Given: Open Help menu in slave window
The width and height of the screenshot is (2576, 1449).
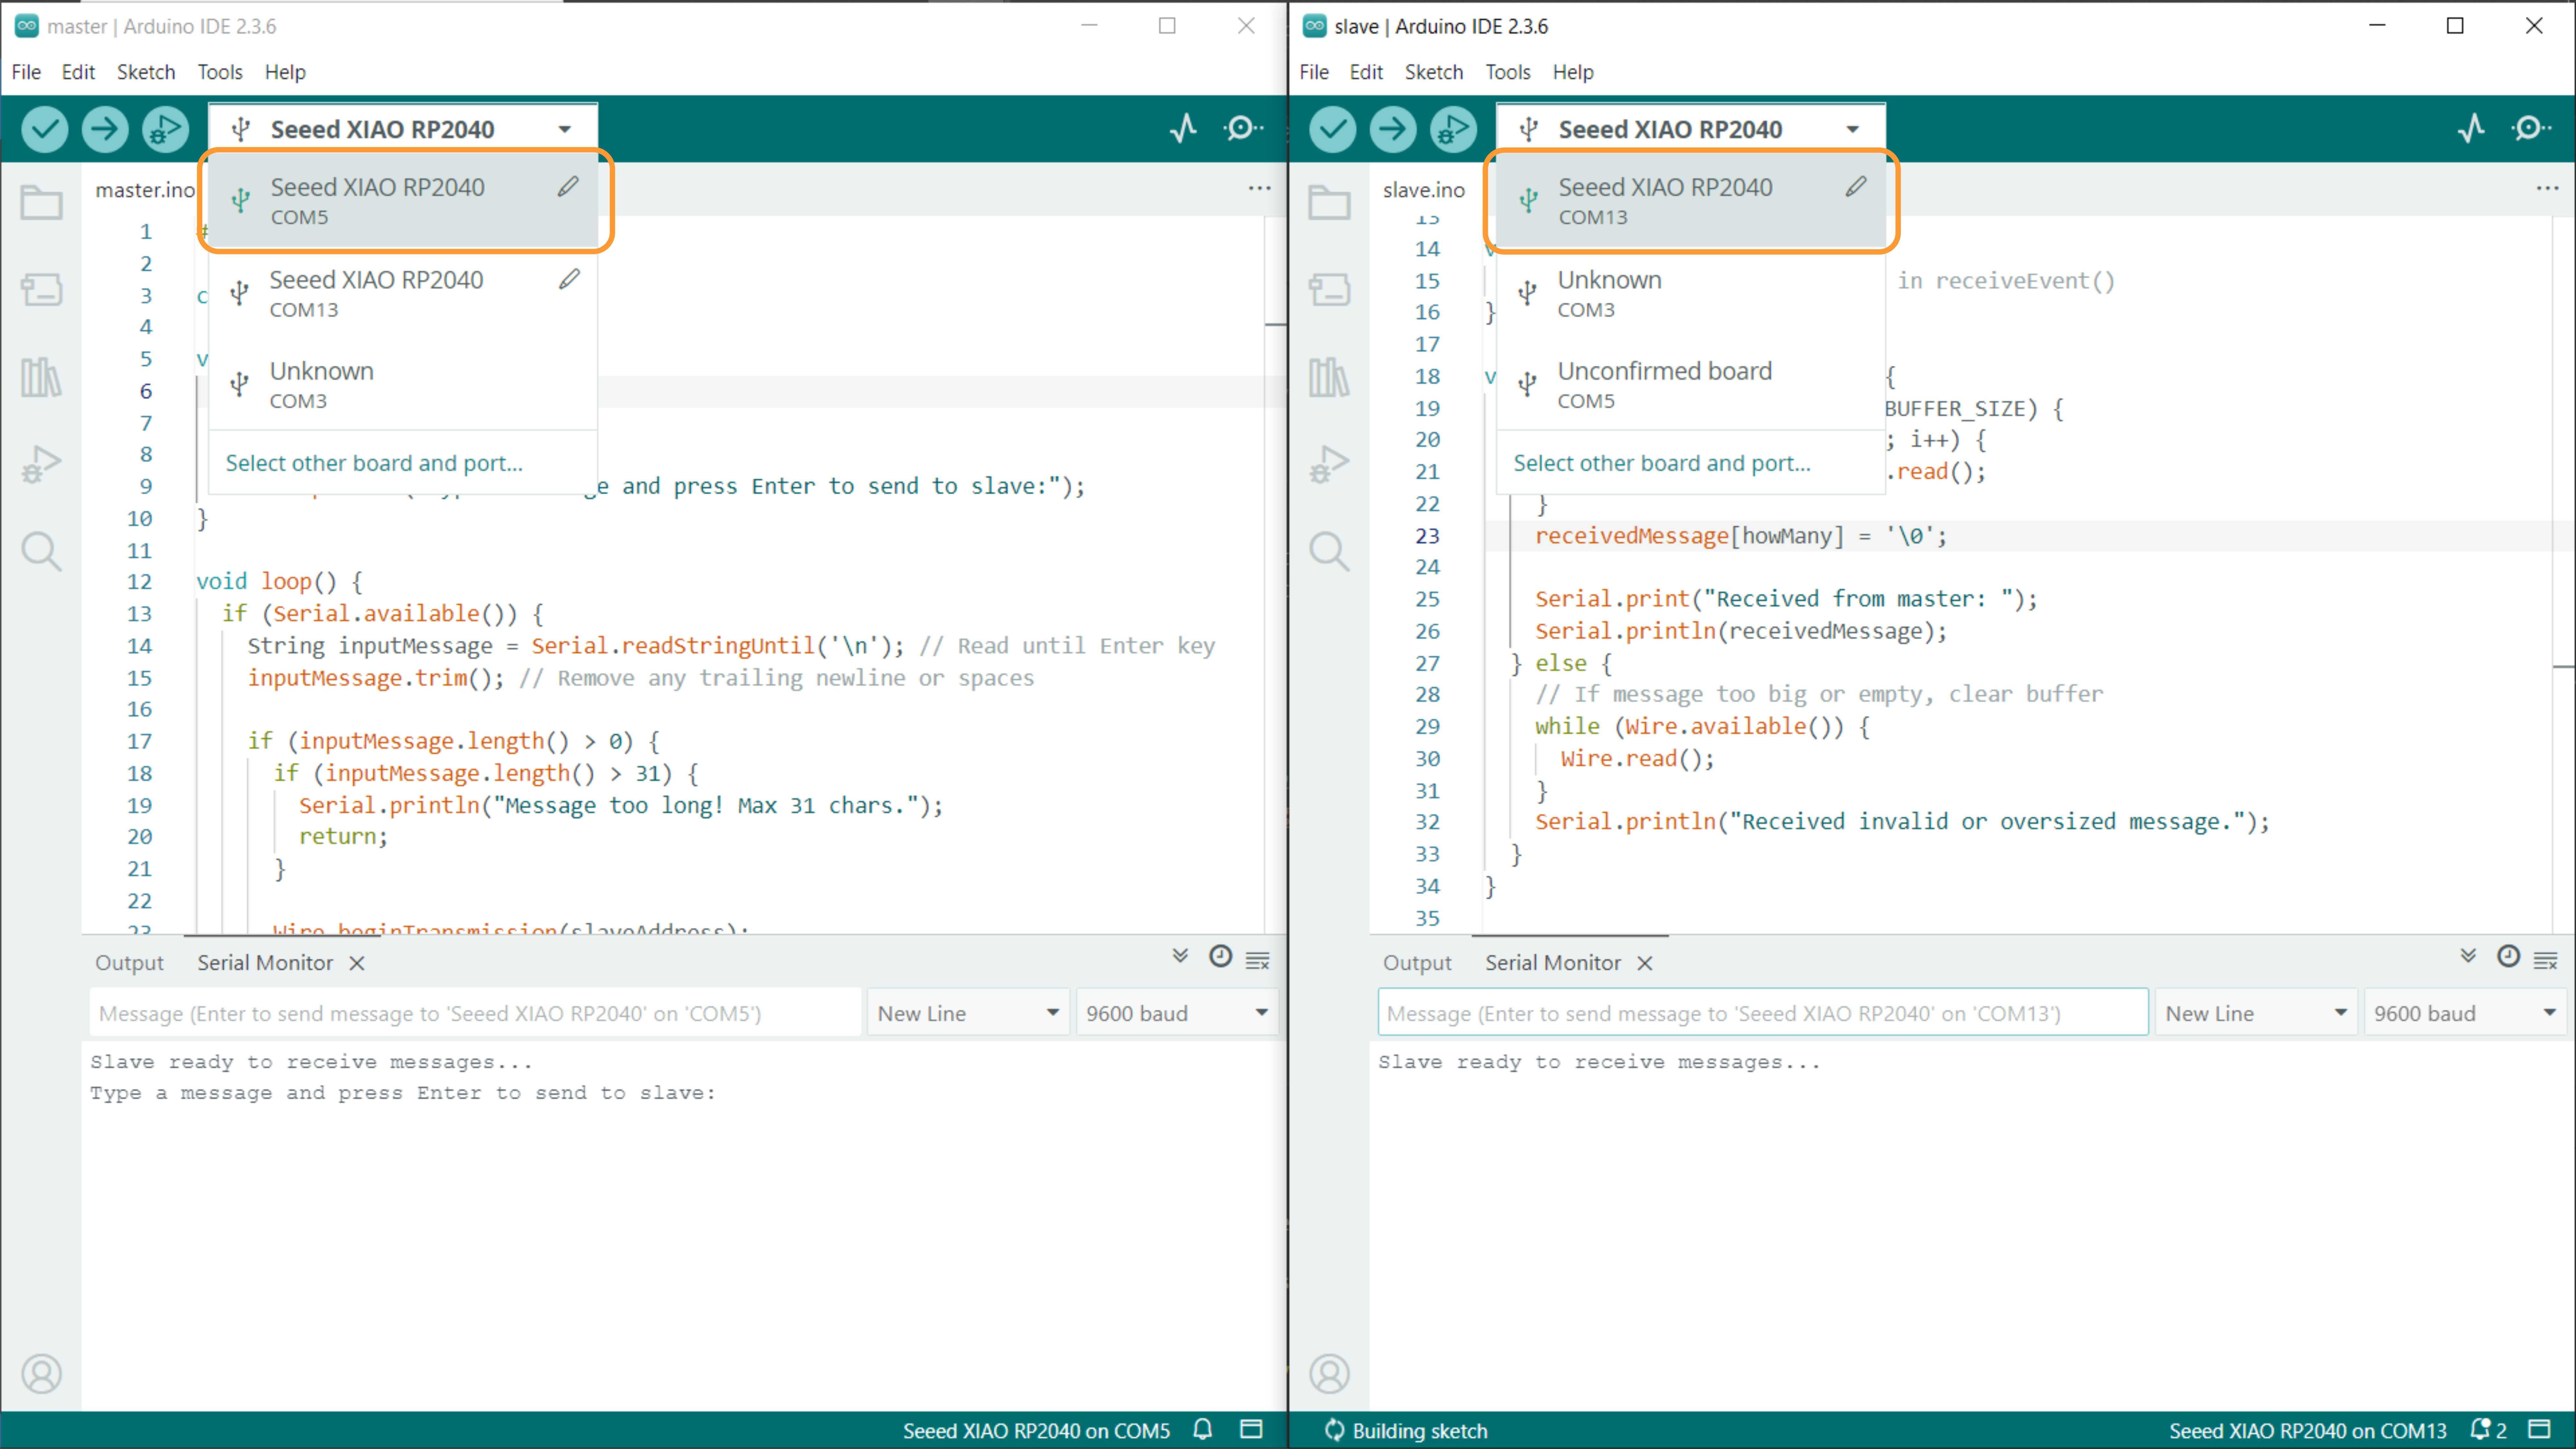Looking at the screenshot, I should 1573,72.
